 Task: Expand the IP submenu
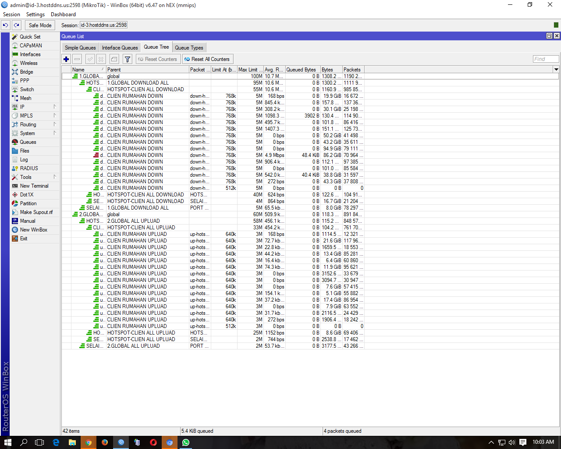(x=34, y=107)
